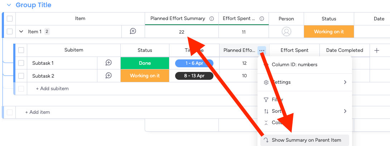This screenshot has width=390, height=146.
Task: Collapse Item 1 subitems with chevron
Action: coord(21,31)
